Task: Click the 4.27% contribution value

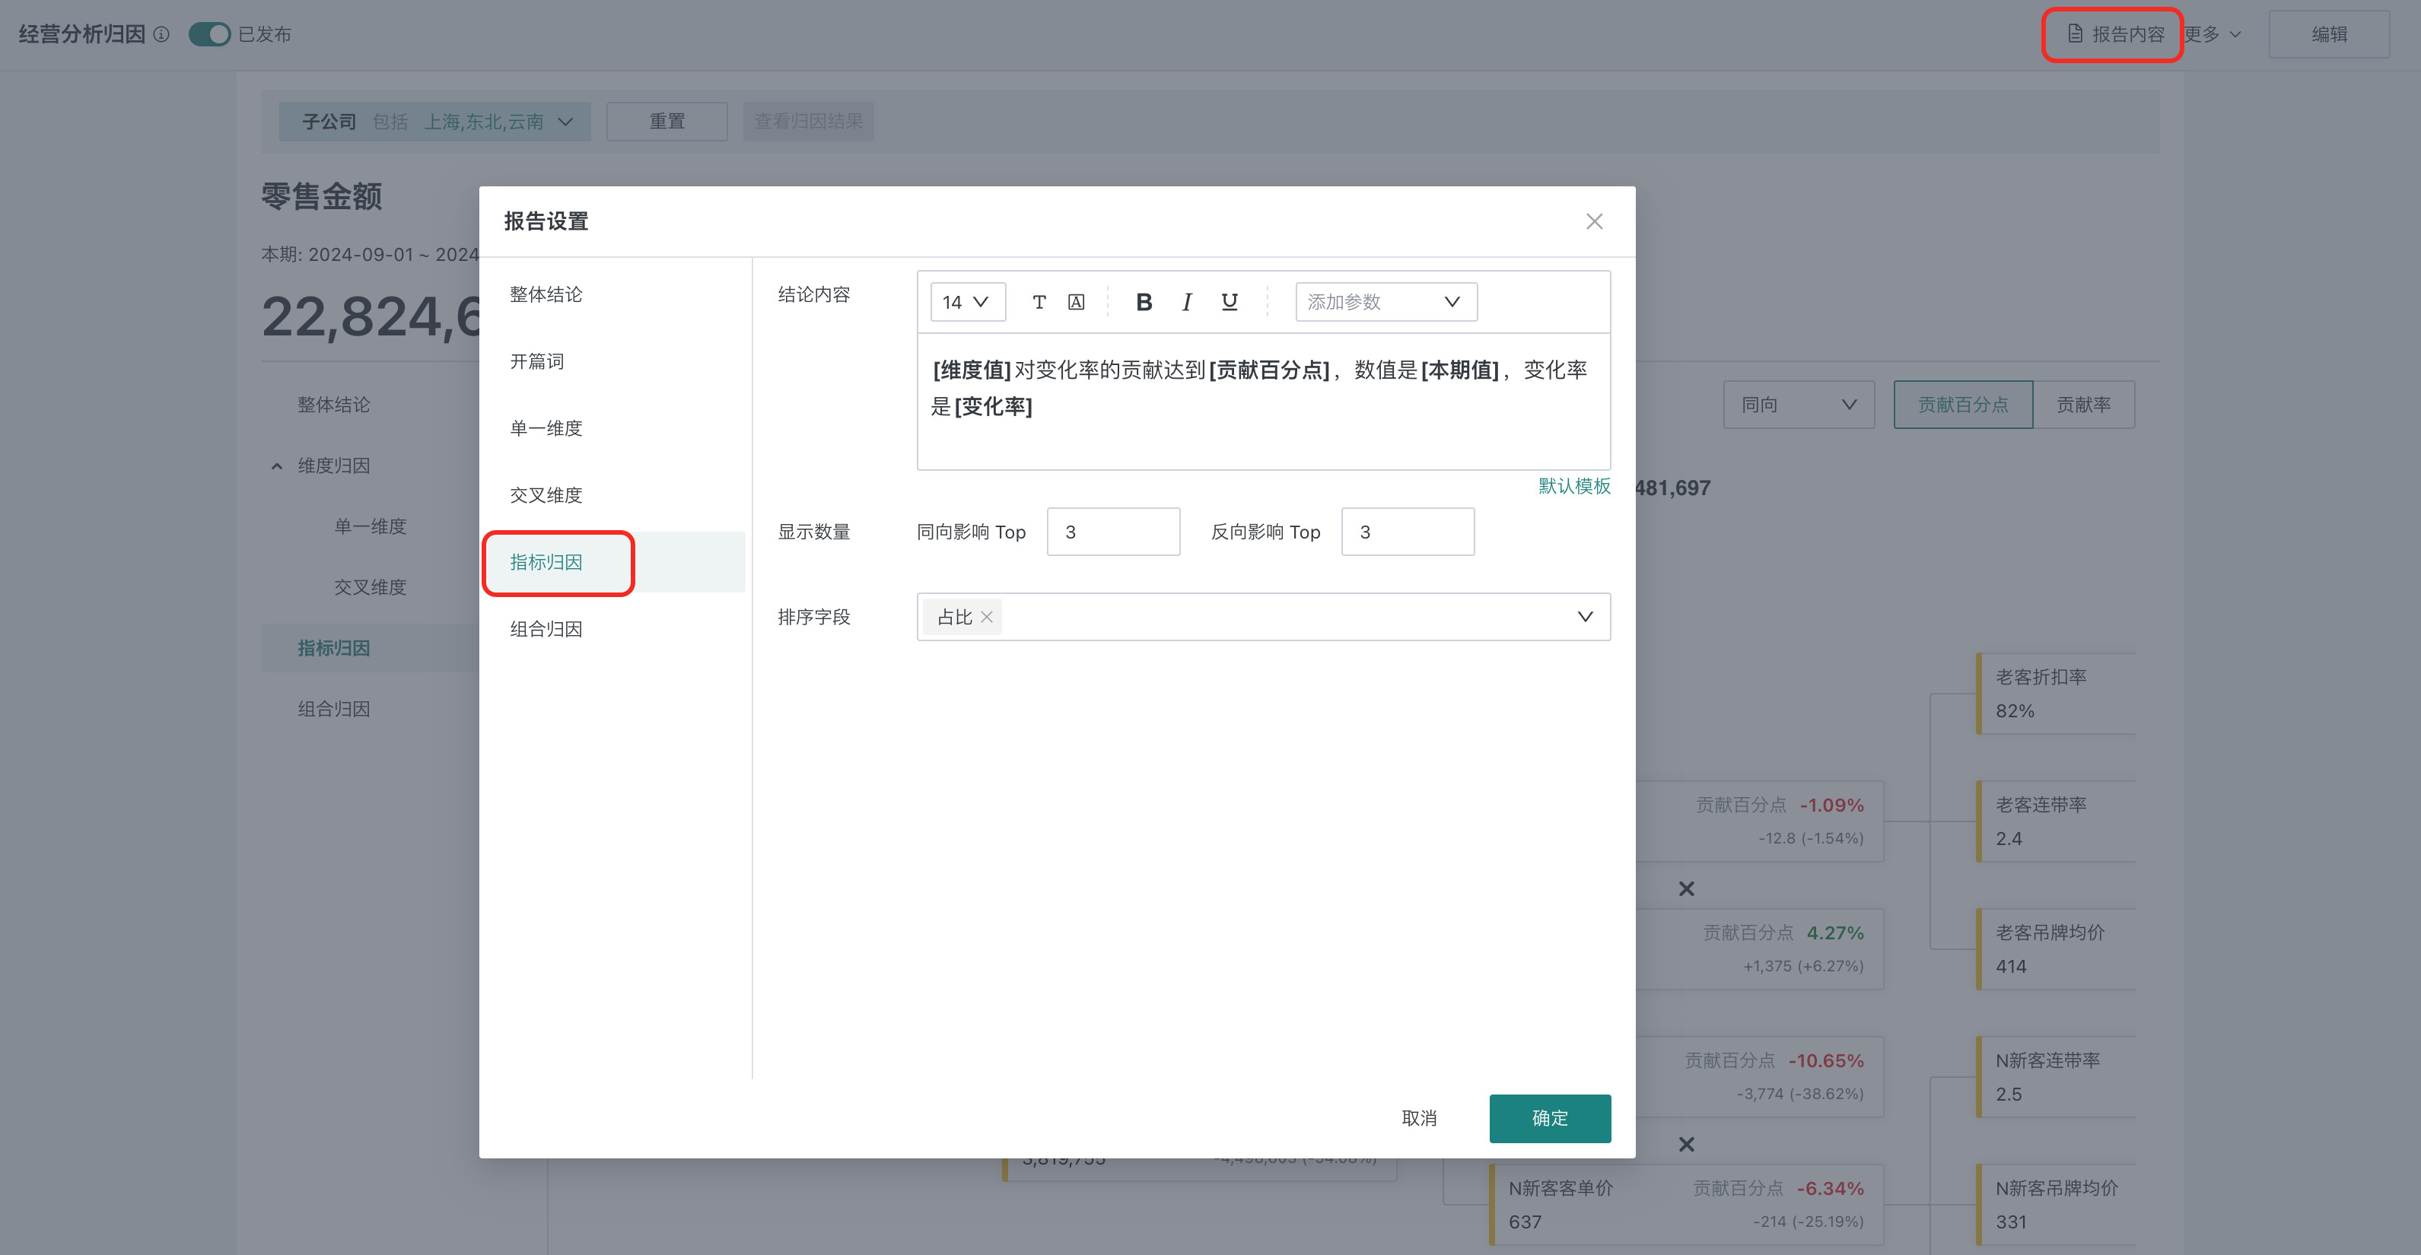Action: [1834, 933]
